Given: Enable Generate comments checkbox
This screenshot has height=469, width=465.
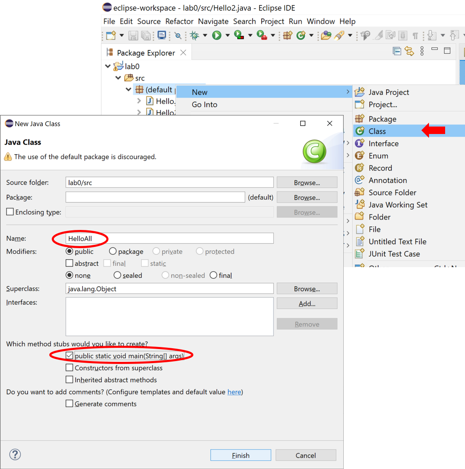Looking at the screenshot, I should point(69,404).
